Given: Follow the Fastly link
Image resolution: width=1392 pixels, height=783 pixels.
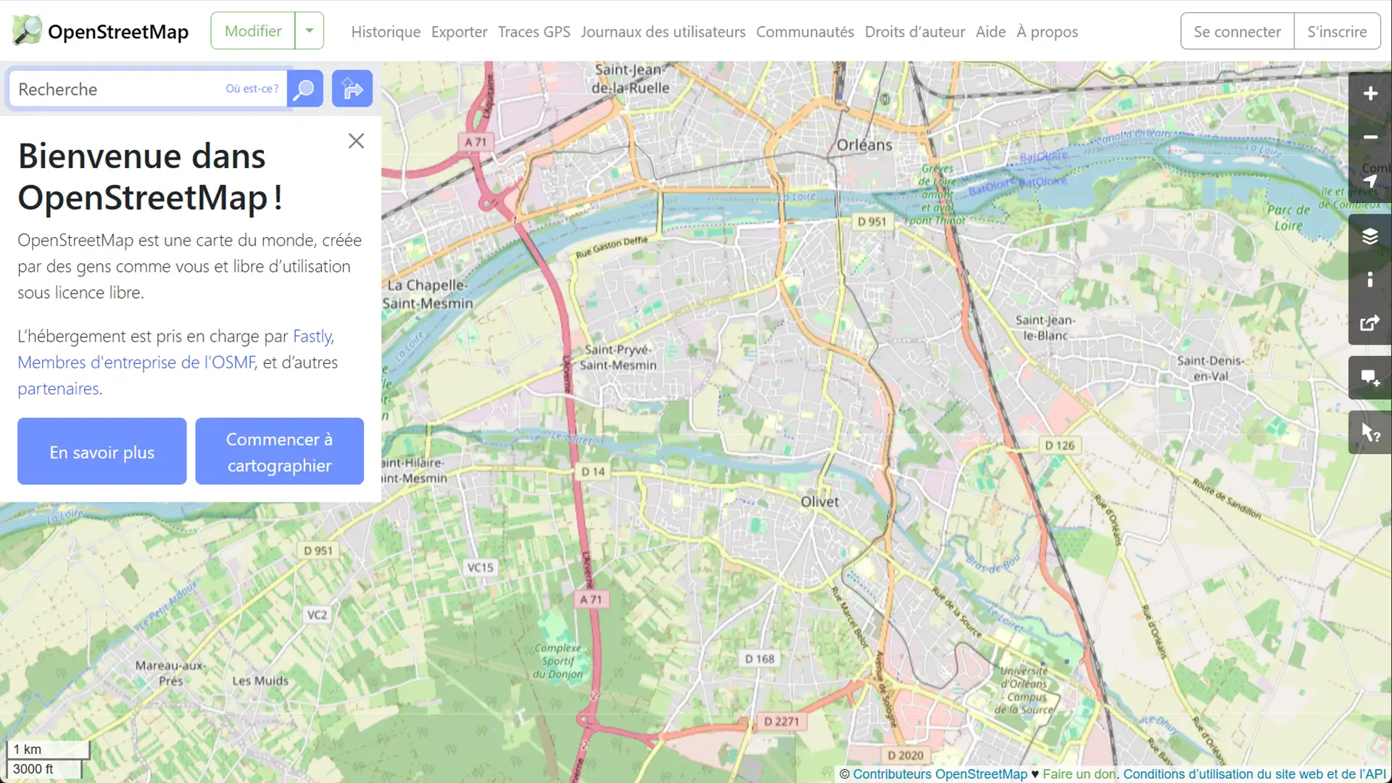Looking at the screenshot, I should coord(312,336).
